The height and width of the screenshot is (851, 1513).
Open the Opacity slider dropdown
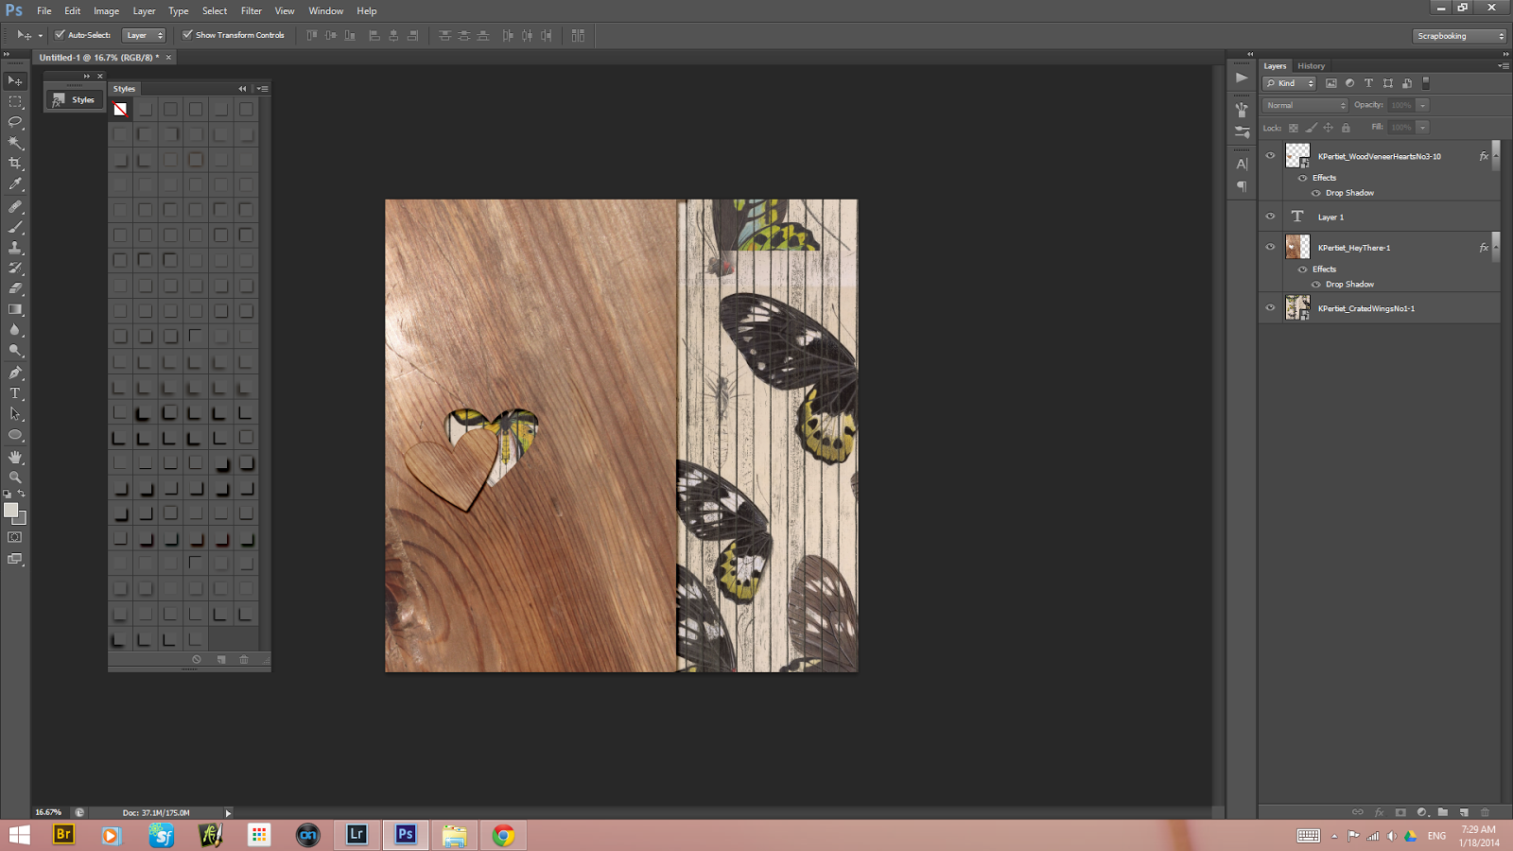coord(1422,105)
